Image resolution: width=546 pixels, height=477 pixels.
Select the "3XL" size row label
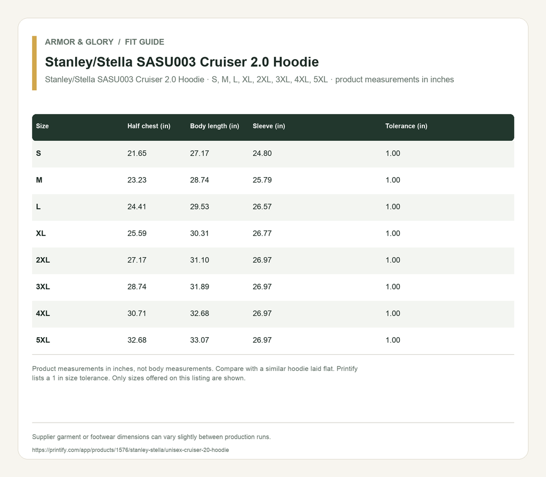[43, 287]
